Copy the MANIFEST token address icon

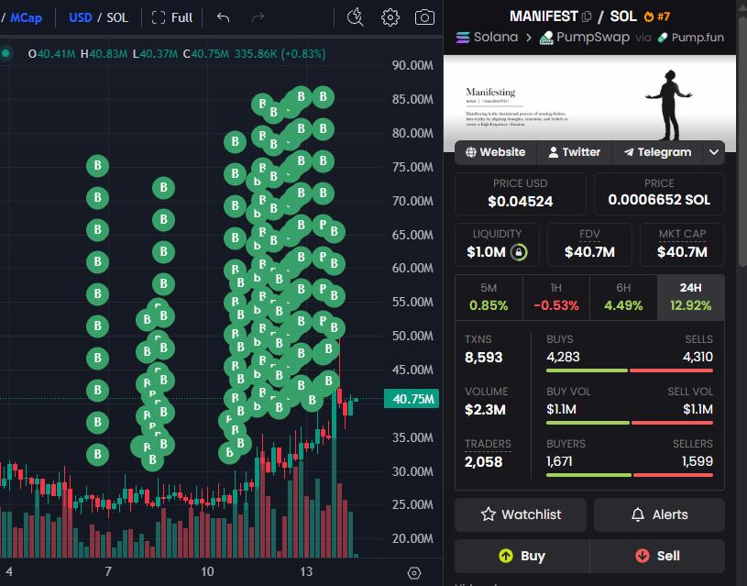[587, 17]
